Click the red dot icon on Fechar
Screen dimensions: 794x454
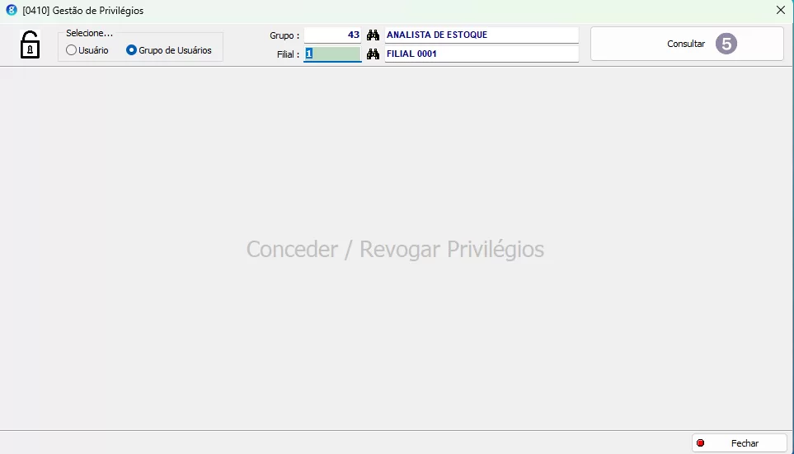(701, 443)
